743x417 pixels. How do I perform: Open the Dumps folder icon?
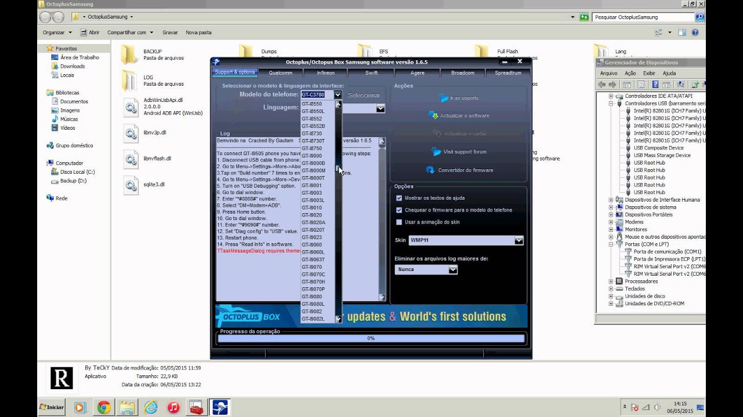246,51
